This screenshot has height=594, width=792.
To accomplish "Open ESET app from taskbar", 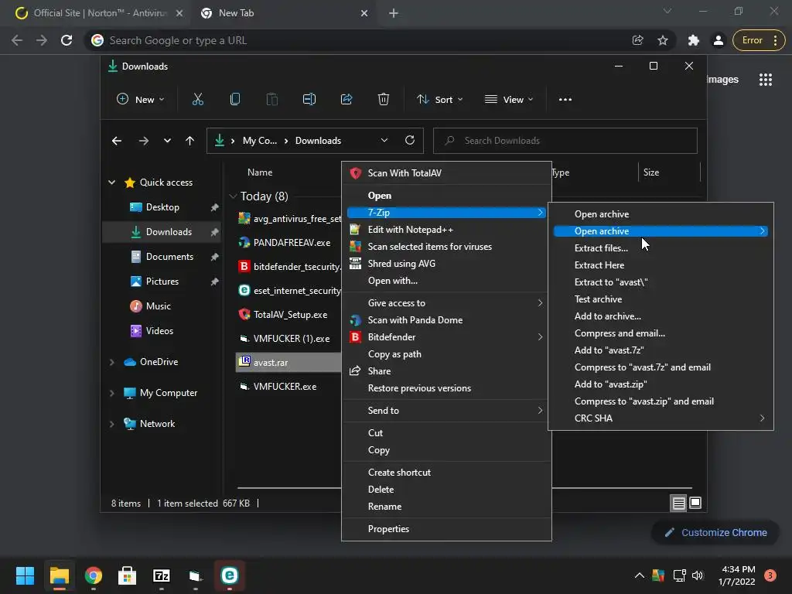I will coord(229,575).
